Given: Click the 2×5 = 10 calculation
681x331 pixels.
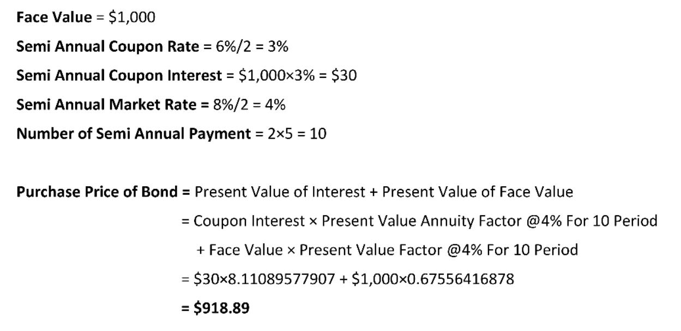Looking at the screenshot, I should [297, 133].
